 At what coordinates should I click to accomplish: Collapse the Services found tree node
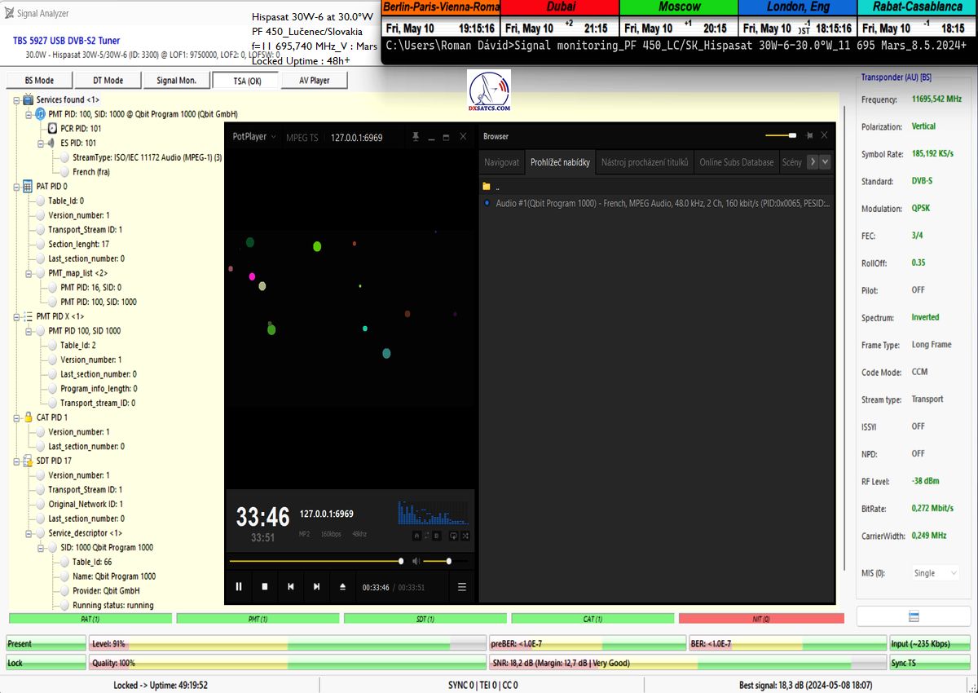coord(17,99)
